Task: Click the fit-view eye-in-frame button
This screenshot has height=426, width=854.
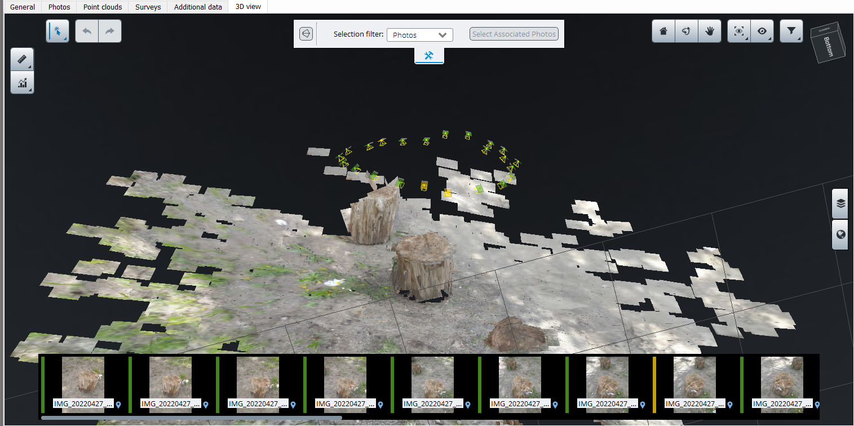Action: (739, 32)
